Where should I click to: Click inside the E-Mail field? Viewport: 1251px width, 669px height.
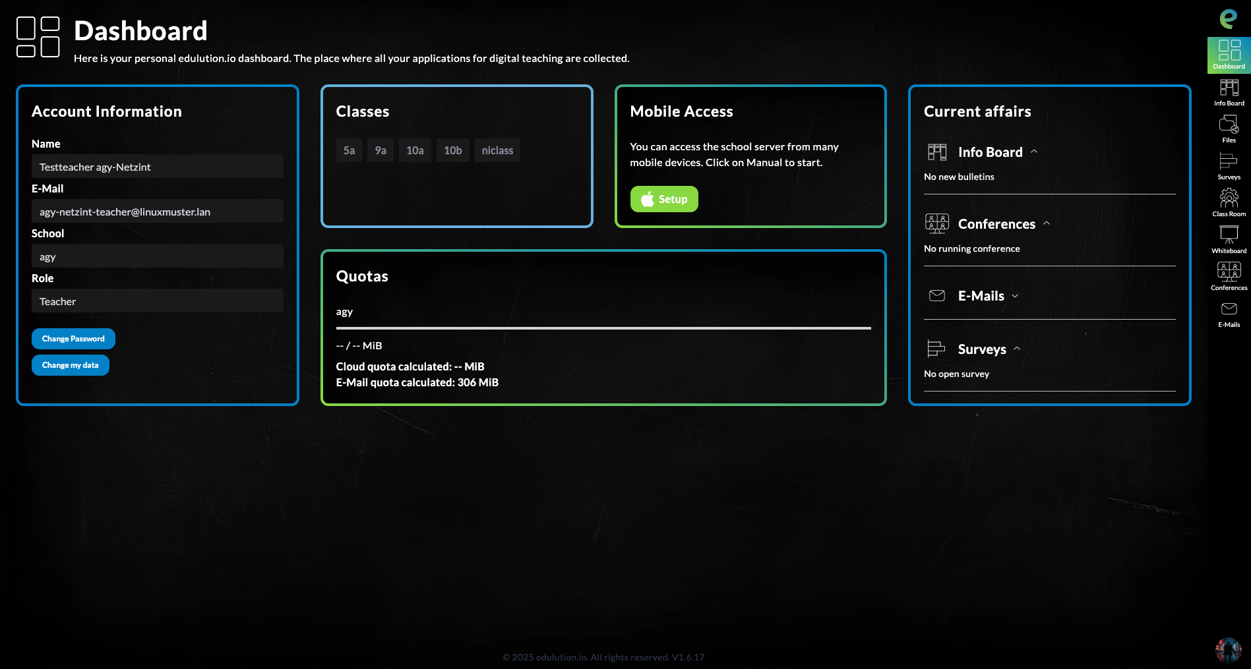coord(157,211)
